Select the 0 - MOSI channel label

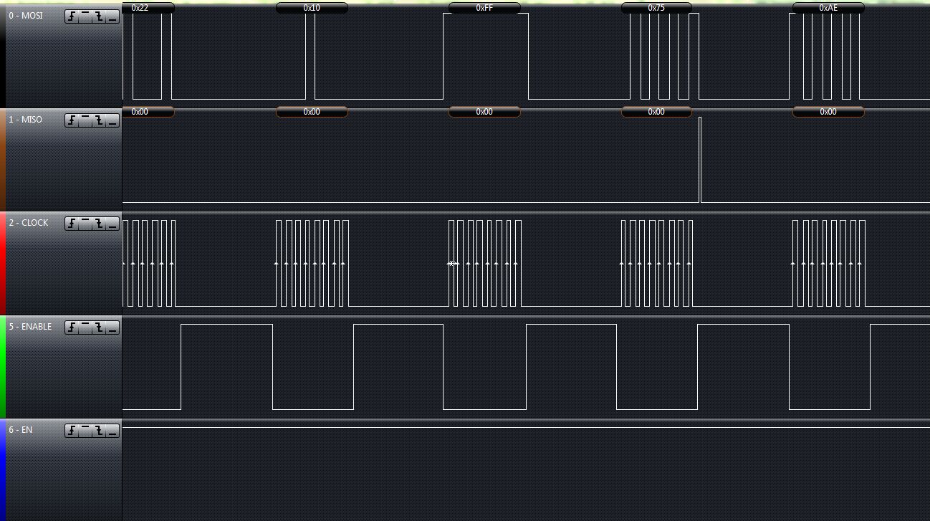click(x=25, y=16)
